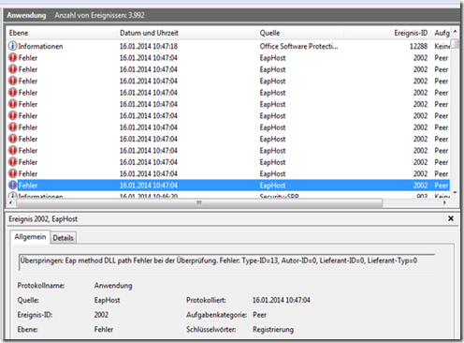Select the Allgemein tab
The width and height of the screenshot is (464, 343).
point(30,237)
